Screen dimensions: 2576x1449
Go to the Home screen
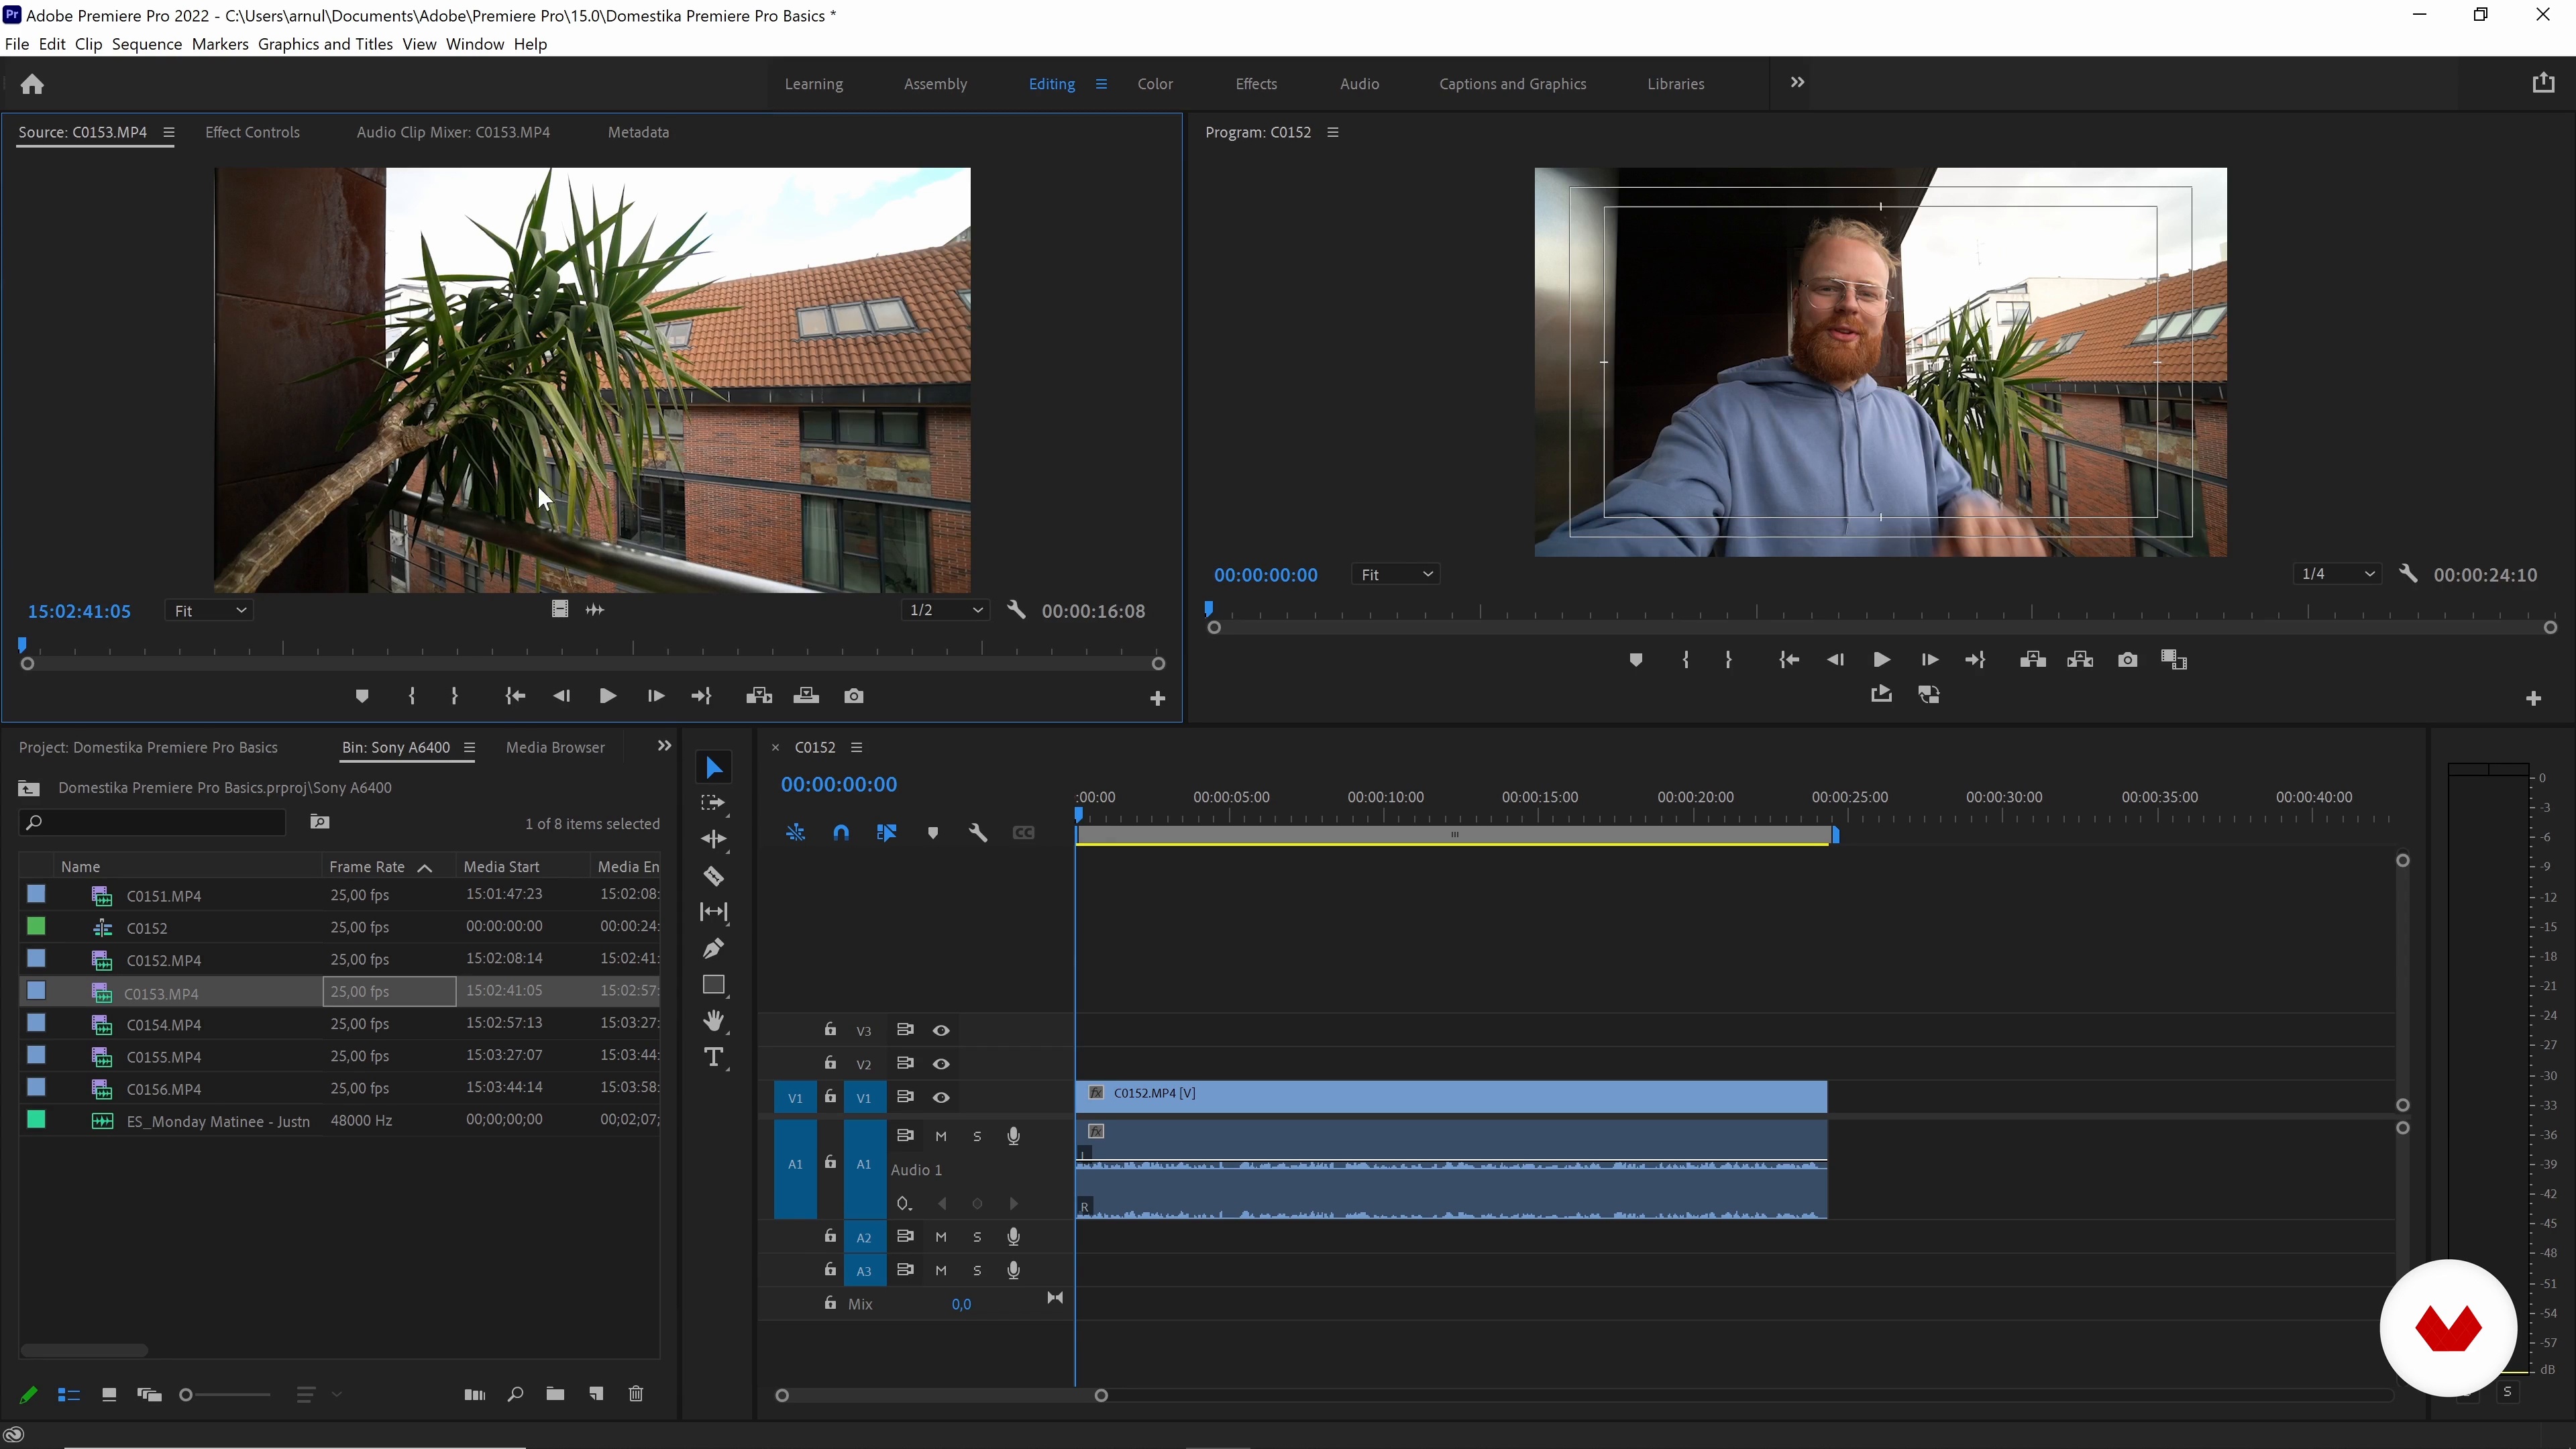point(32,84)
